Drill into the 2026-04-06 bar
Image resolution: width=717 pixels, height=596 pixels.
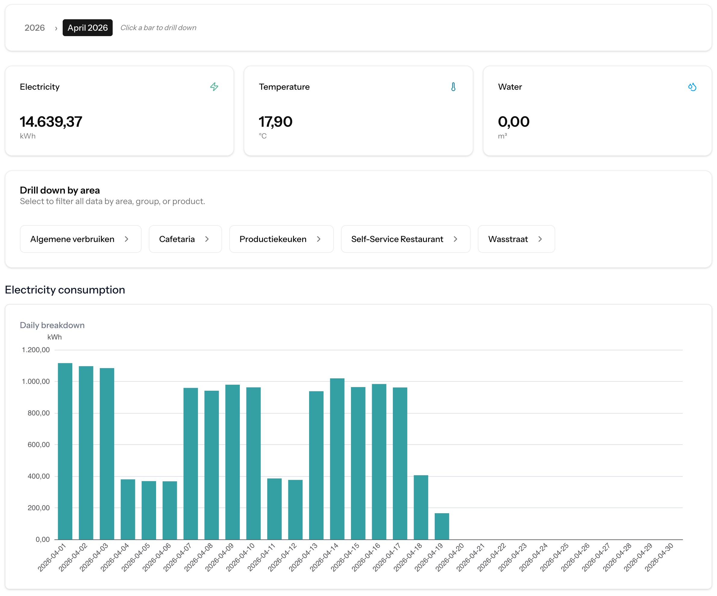click(170, 511)
